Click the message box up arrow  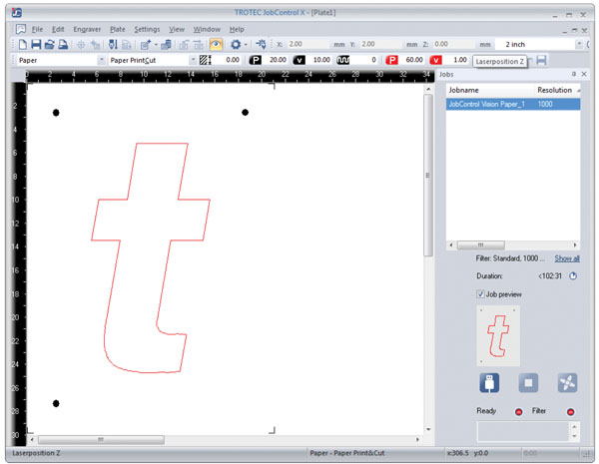pyautogui.click(x=575, y=425)
